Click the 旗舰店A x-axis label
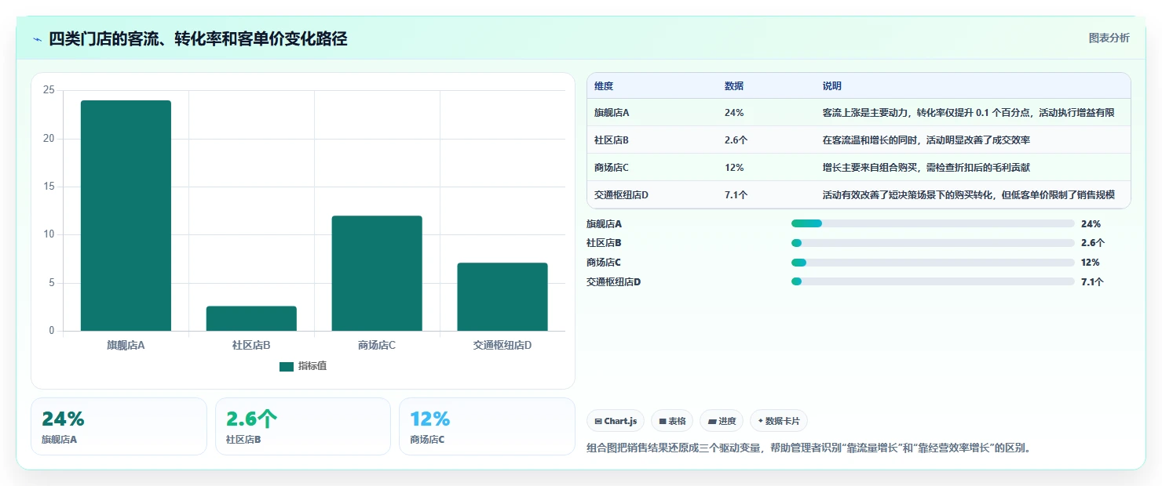The width and height of the screenshot is (1162, 486). (x=126, y=345)
